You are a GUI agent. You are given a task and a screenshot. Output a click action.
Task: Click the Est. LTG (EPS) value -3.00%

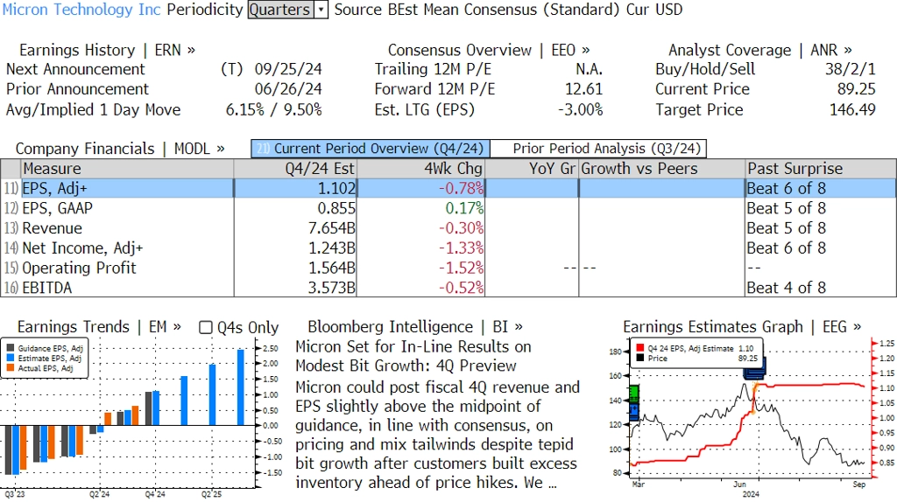tap(580, 109)
